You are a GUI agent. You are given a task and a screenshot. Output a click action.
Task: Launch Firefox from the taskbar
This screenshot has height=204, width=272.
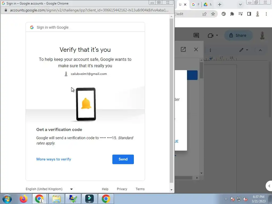(23, 199)
